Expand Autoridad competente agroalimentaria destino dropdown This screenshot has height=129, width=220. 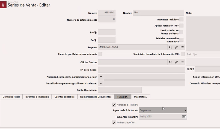click(x=101, y=83)
